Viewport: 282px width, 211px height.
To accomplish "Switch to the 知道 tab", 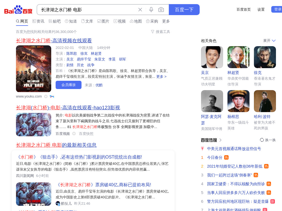I will coord(71,21).
